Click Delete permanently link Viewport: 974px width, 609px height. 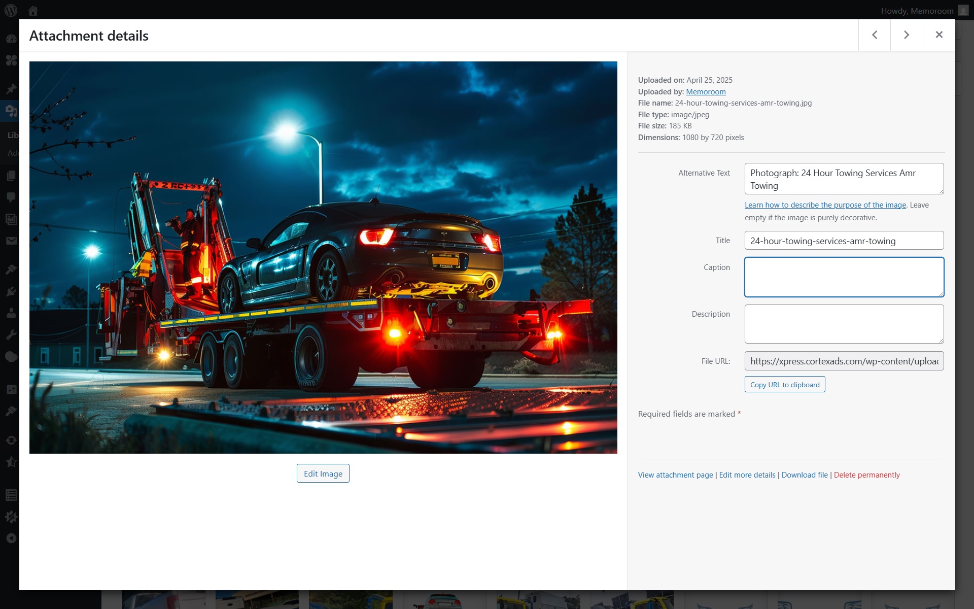(x=867, y=475)
